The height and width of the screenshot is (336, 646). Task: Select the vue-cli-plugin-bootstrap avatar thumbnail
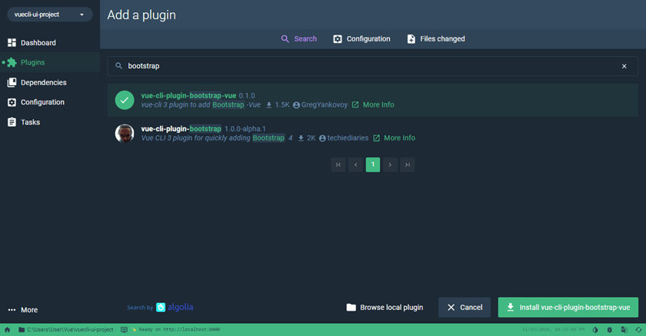[x=125, y=133]
